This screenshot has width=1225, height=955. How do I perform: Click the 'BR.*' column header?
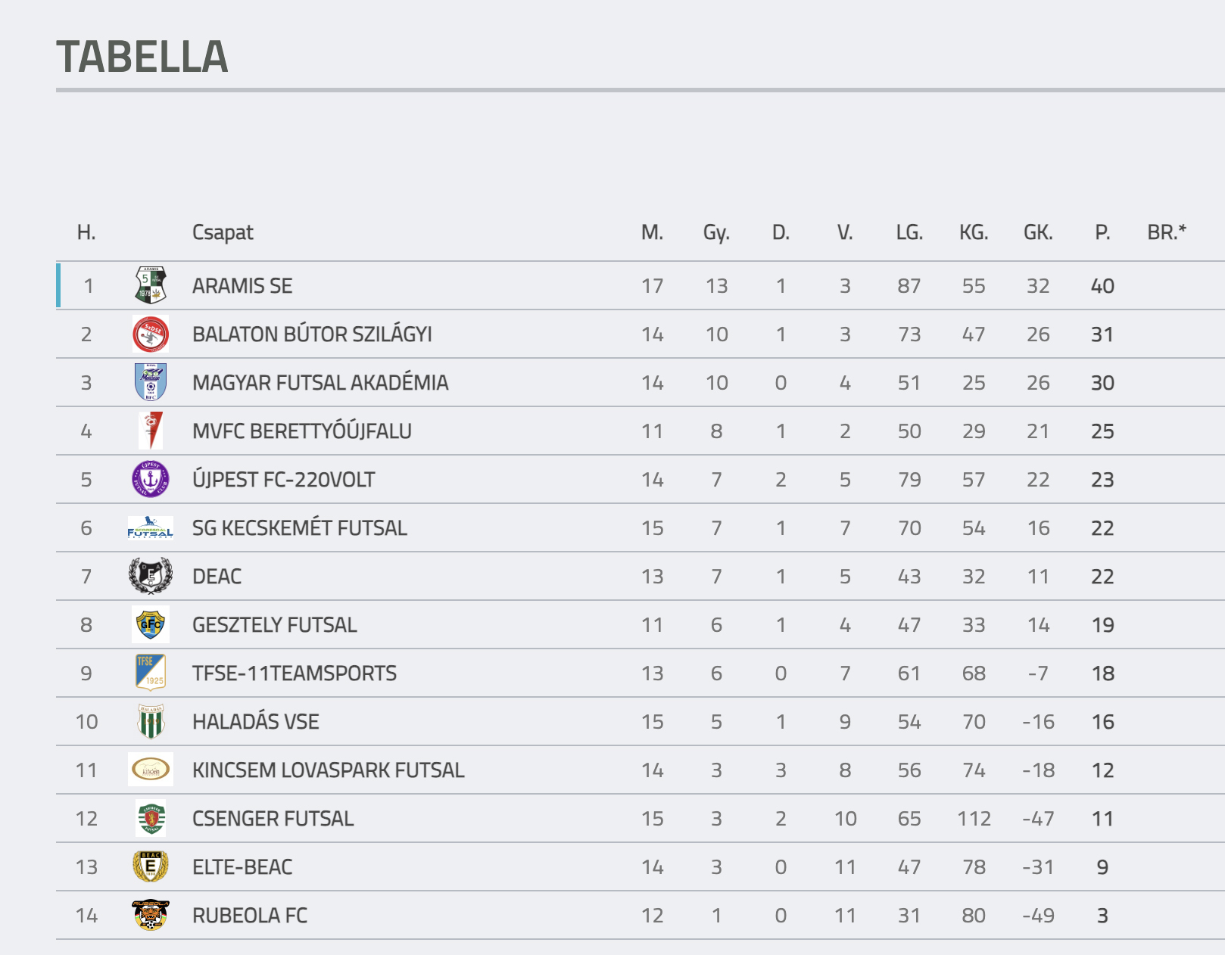(x=1167, y=232)
